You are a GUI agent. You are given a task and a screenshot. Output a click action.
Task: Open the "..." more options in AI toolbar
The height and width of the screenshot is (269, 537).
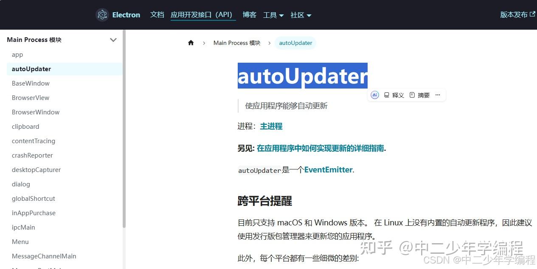pos(438,95)
